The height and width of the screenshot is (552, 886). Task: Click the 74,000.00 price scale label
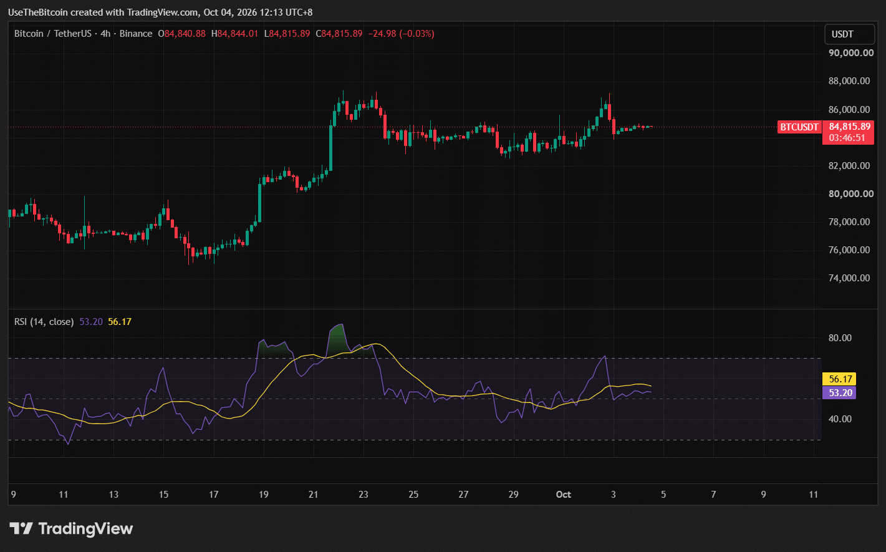[x=850, y=278]
